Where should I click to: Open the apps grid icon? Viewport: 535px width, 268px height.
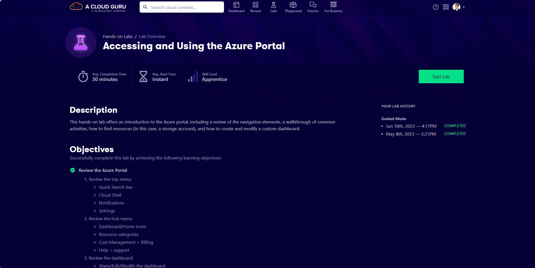[x=446, y=7]
